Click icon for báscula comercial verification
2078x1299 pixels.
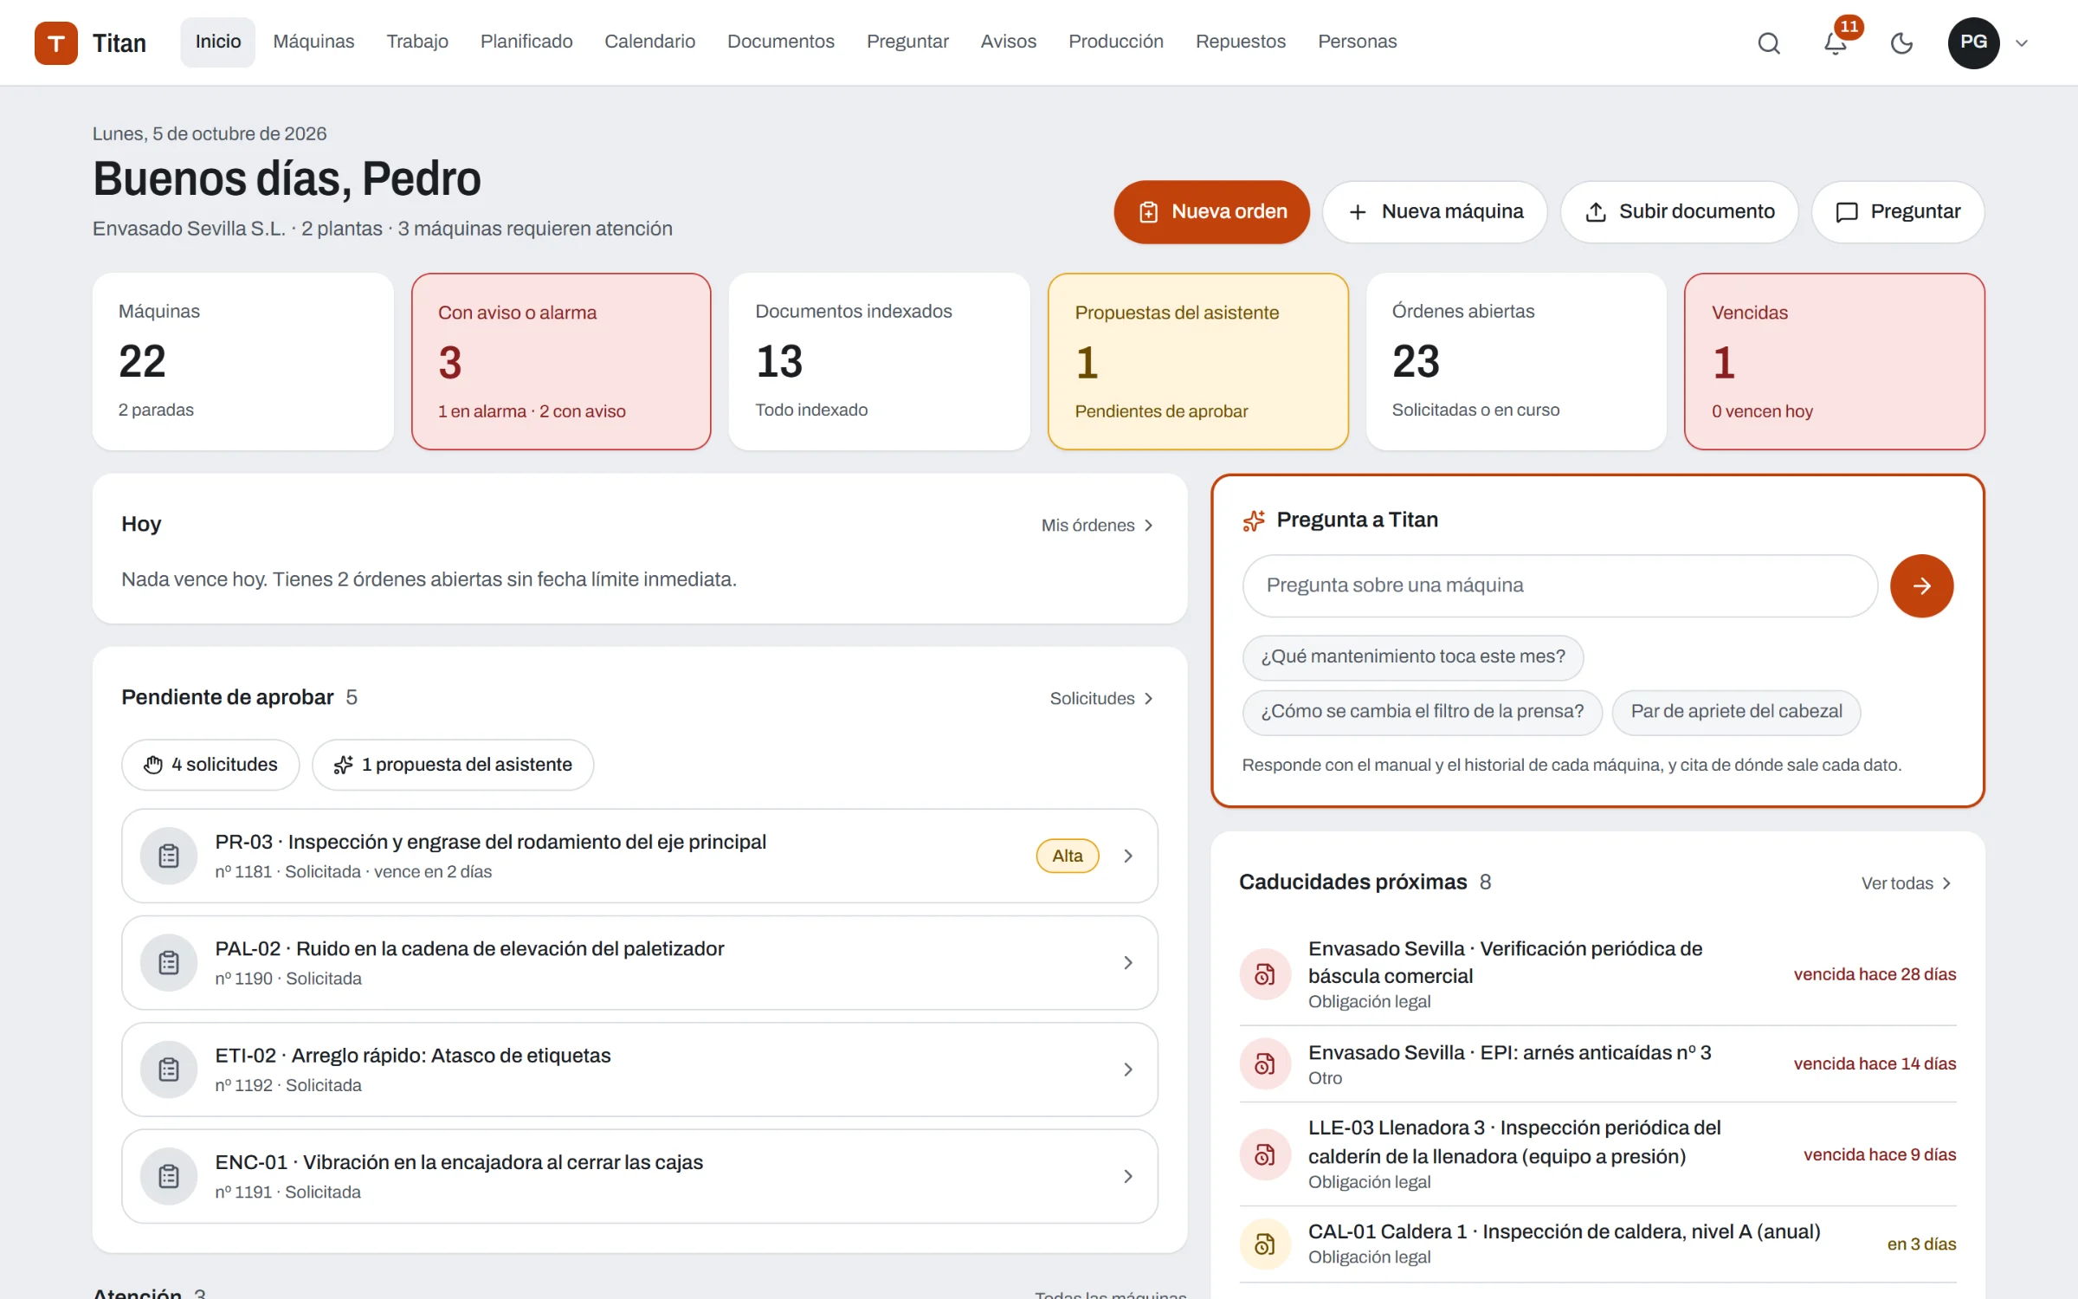1265,974
